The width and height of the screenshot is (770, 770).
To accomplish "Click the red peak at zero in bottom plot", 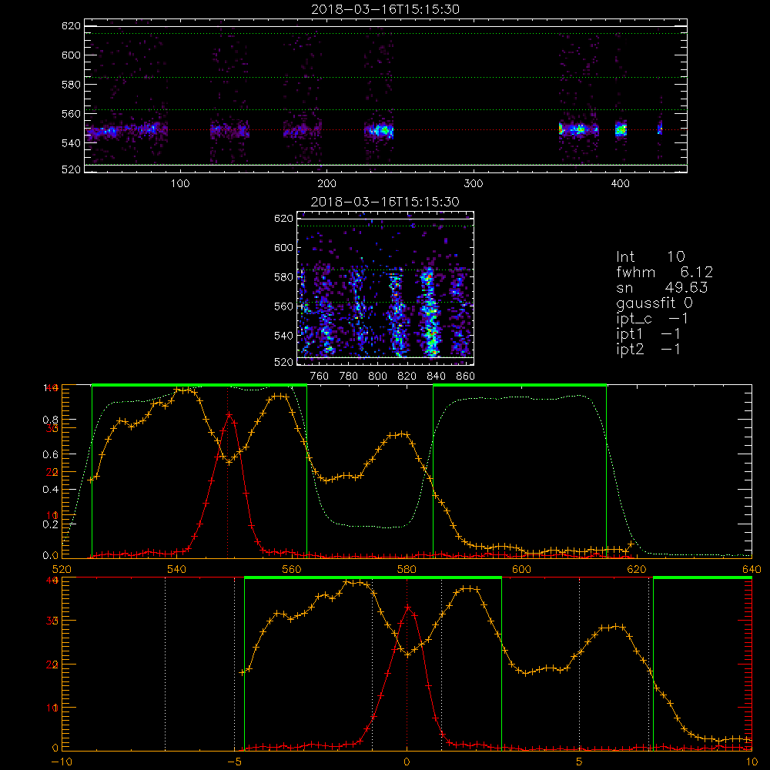I will click(407, 608).
